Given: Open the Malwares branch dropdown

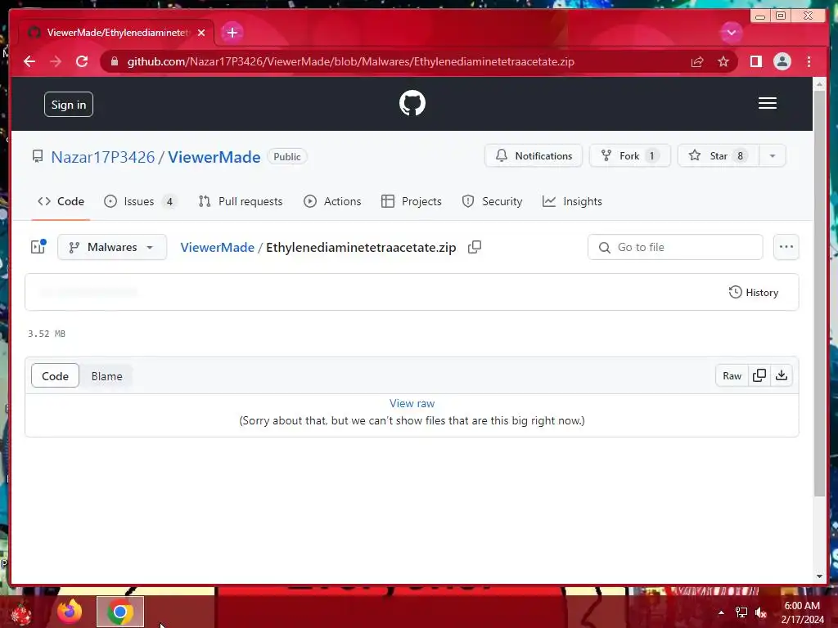Looking at the screenshot, I should [x=112, y=247].
